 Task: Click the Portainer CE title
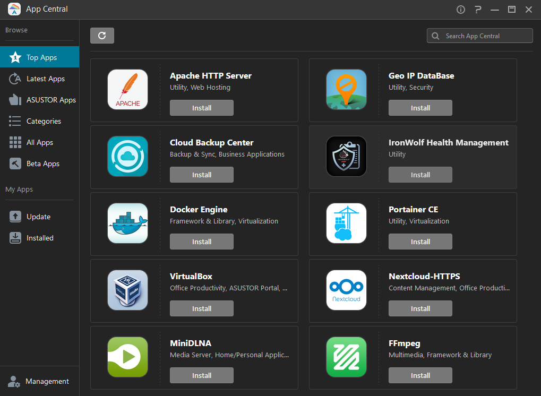(414, 210)
